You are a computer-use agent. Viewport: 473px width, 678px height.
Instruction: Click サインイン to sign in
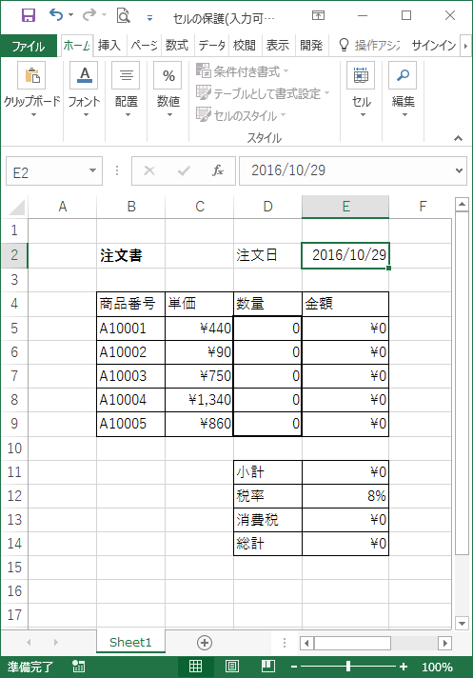[434, 45]
